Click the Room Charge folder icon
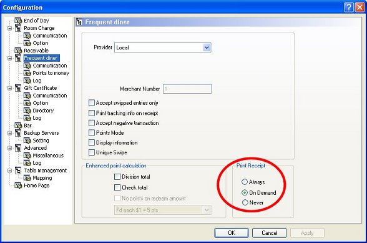367x243 pixels. click(18, 28)
